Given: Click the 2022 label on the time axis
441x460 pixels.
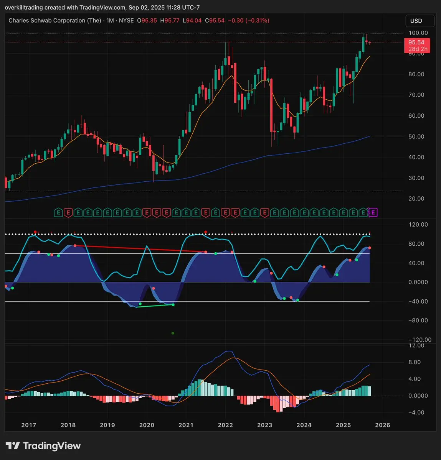Looking at the screenshot, I should [x=225, y=425].
